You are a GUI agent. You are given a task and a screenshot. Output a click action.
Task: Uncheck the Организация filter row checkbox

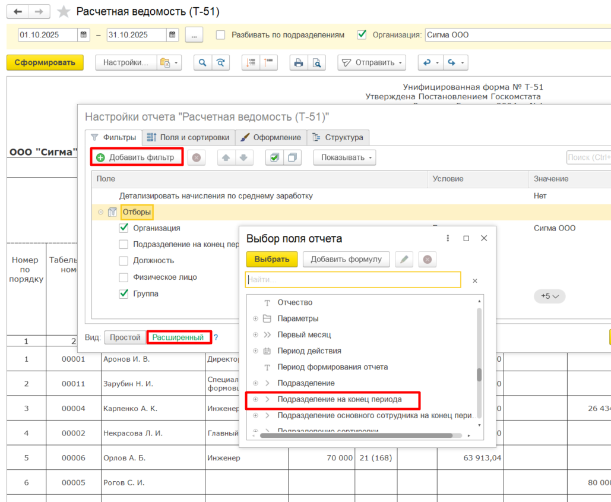pyautogui.click(x=124, y=228)
